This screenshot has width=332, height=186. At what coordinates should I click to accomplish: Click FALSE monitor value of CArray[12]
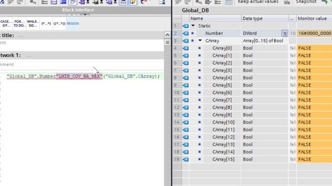click(x=314, y=137)
